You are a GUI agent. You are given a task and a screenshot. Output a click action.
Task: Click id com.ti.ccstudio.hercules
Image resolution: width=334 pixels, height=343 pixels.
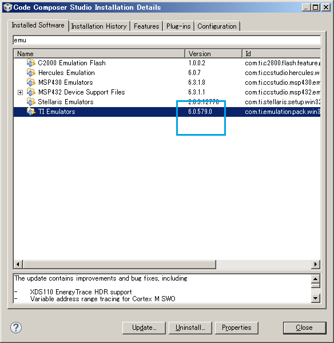(x=282, y=73)
